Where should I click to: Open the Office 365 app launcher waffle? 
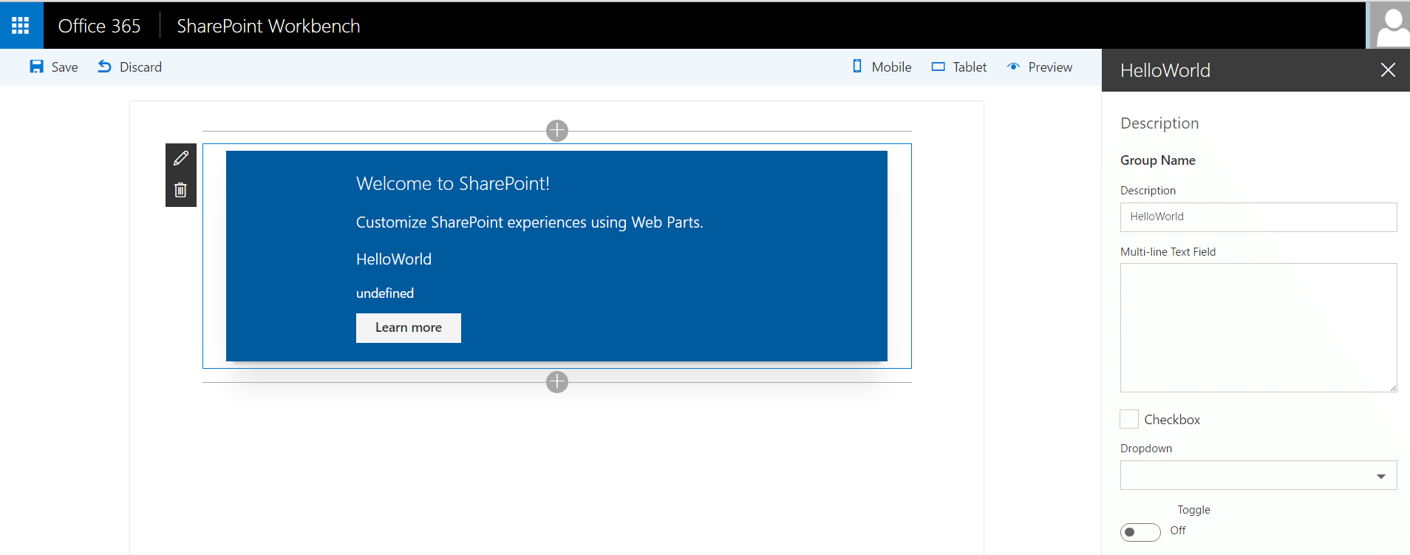[21, 26]
